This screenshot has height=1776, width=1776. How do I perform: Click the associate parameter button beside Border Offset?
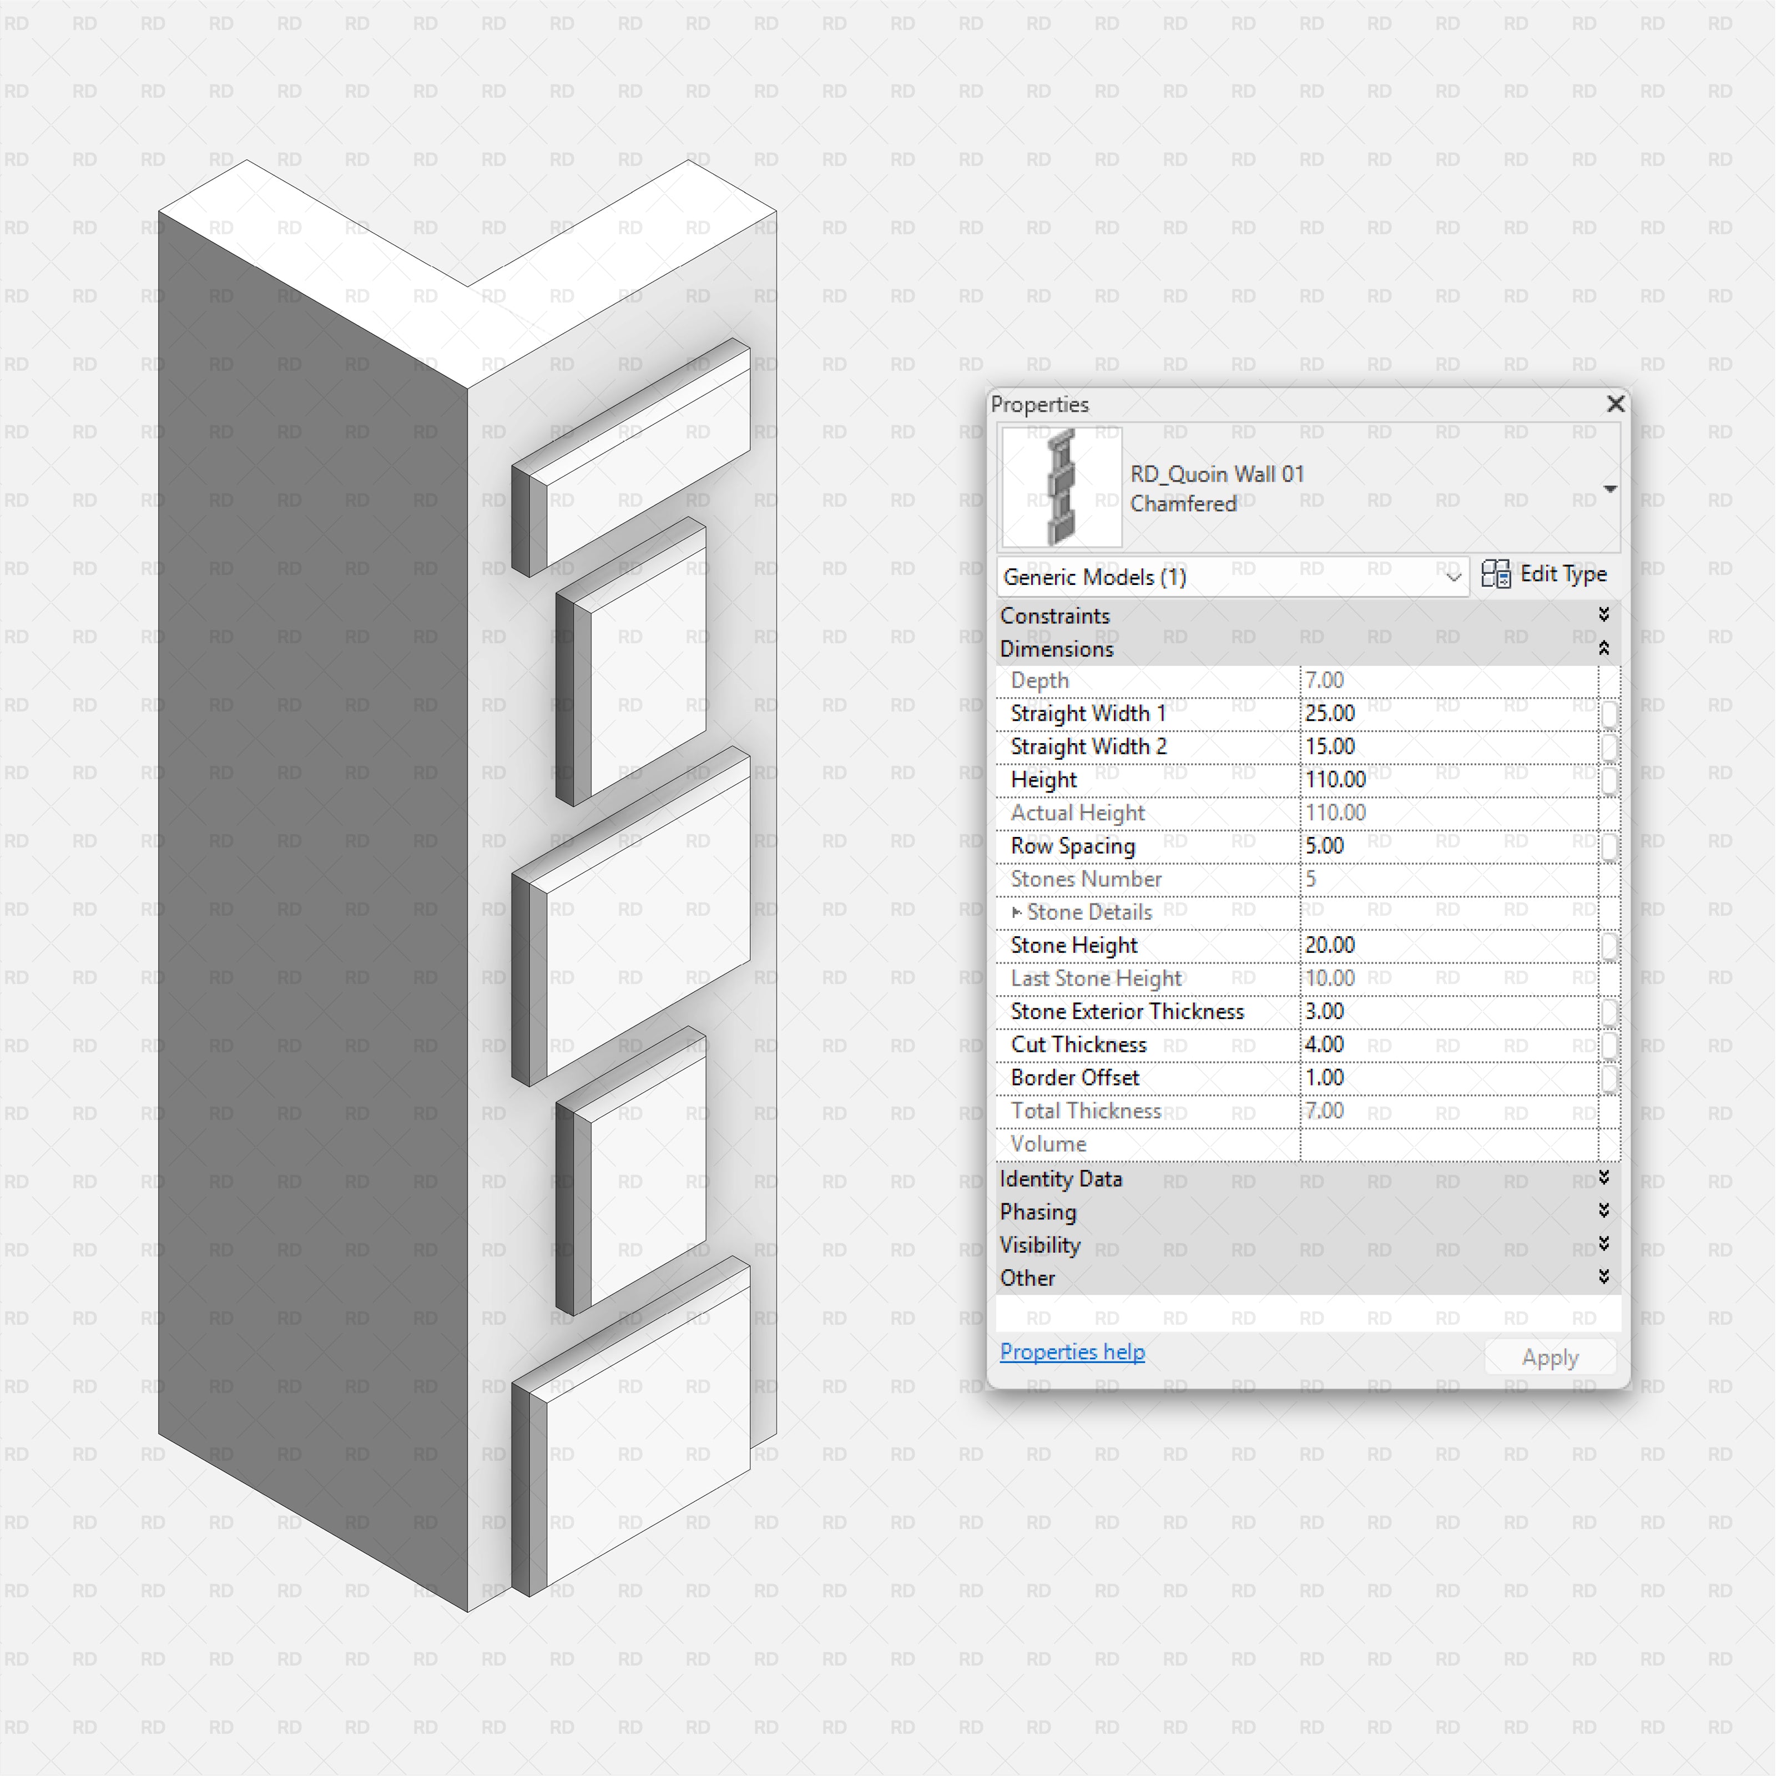point(1611,1078)
